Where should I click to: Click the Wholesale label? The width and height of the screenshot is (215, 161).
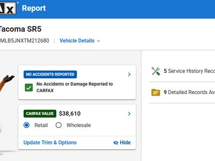(79, 125)
